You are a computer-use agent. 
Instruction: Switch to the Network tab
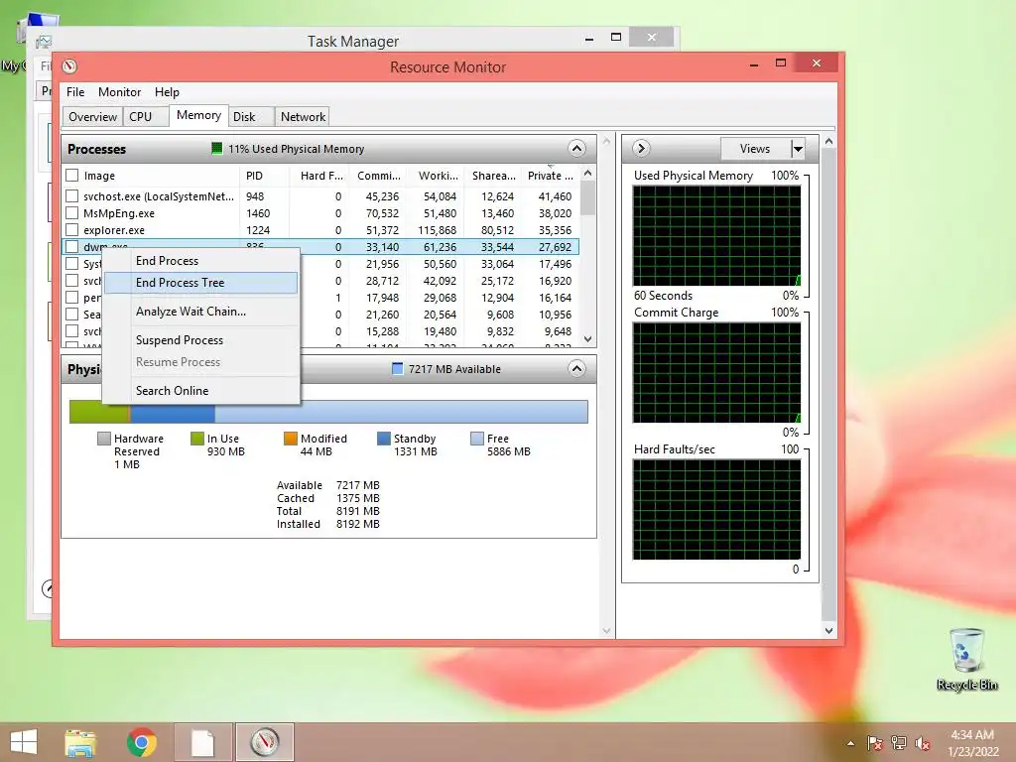pyautogui.click(x=303, y=117)
